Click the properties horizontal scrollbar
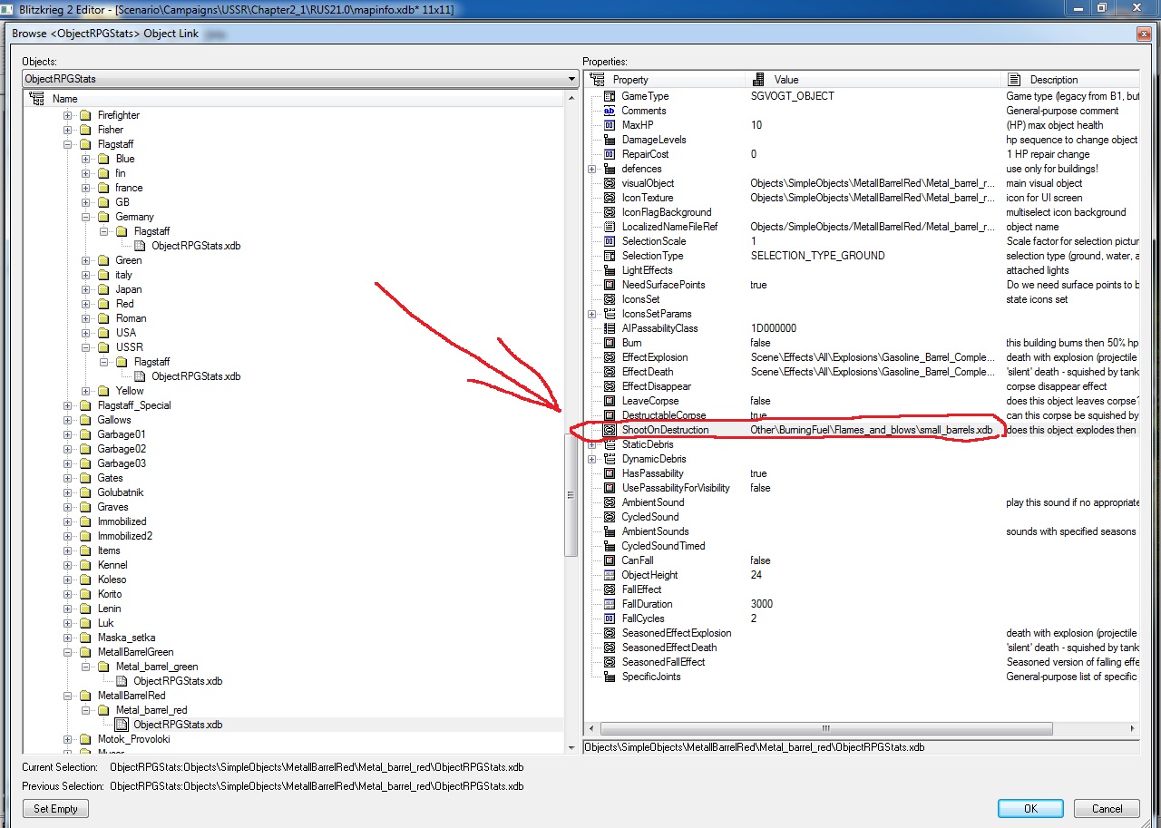Viewport: 1161px width, 828px height. [826, 728]
